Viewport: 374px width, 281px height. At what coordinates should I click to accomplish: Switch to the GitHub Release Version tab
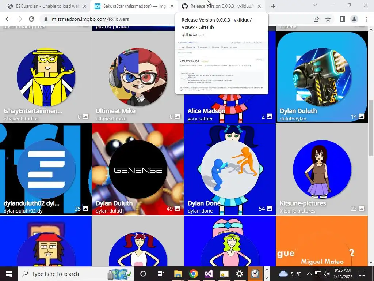[x=221, y=7]
